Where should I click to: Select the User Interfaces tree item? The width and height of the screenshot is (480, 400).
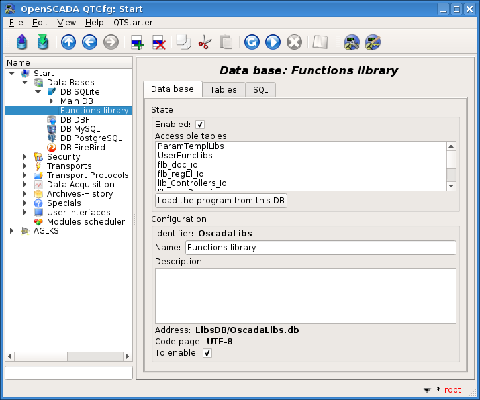point(78,212)
